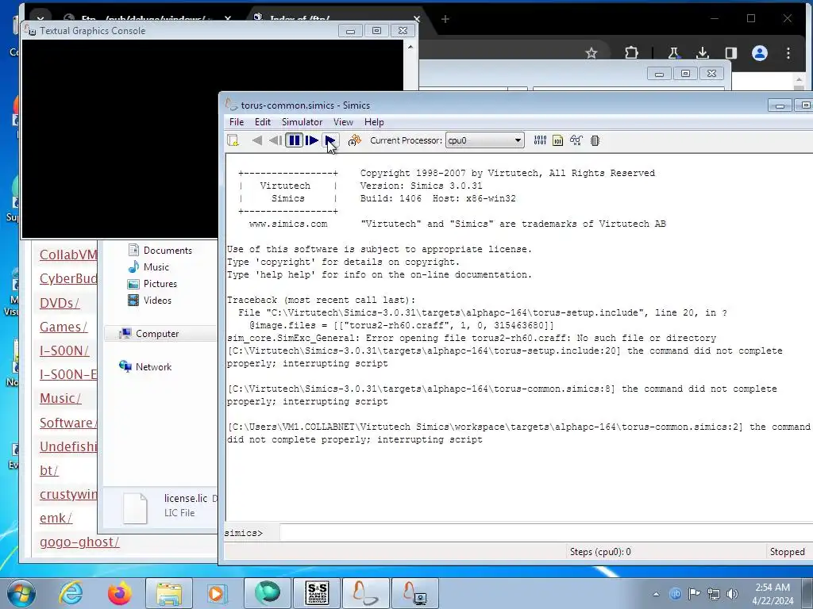
Task: Open the Help menu in Simics
Action: pyautogui.click(x=374, y=122)
